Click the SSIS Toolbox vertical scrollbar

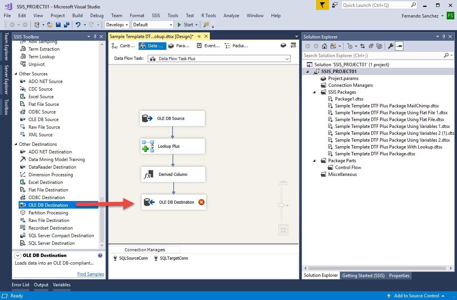point(102,219)
